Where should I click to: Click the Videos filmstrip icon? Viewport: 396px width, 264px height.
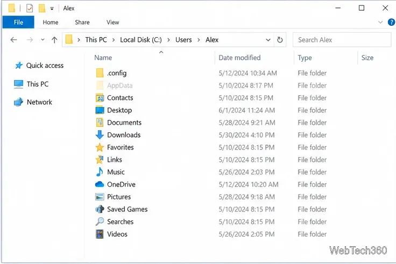click(x=100, y=234)
